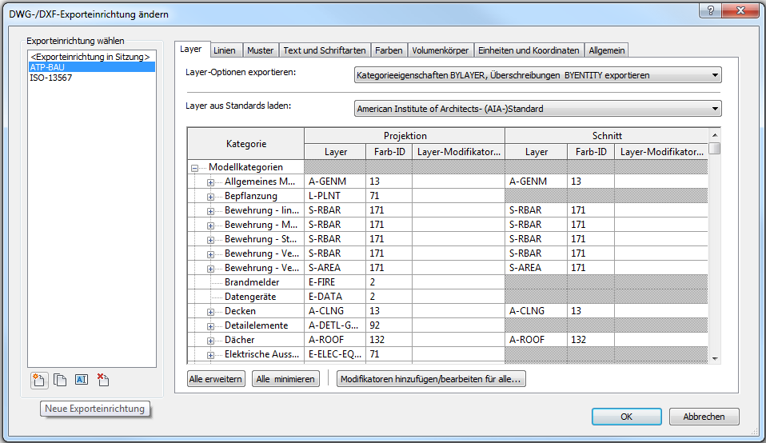The height and width of the screenshot is (443, 766).
Task: Click the rename export setup icon
Action: [x=82, y=380]
